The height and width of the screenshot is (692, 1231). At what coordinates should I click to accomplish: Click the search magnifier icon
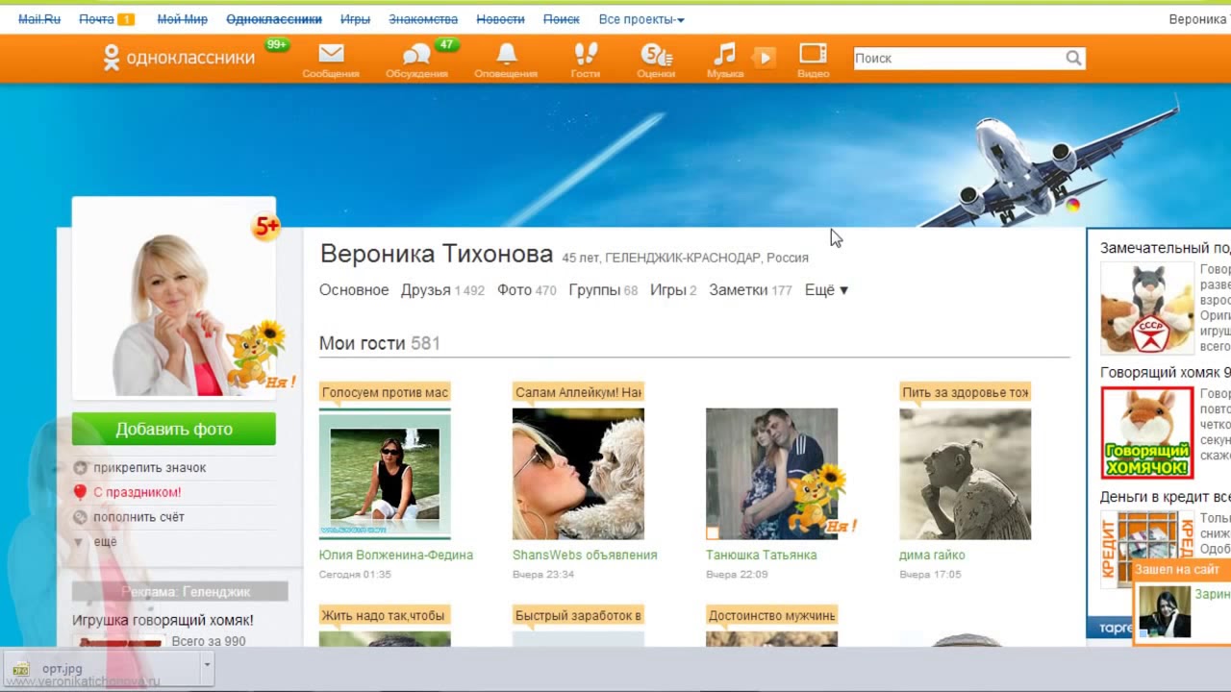point(1074,59)
